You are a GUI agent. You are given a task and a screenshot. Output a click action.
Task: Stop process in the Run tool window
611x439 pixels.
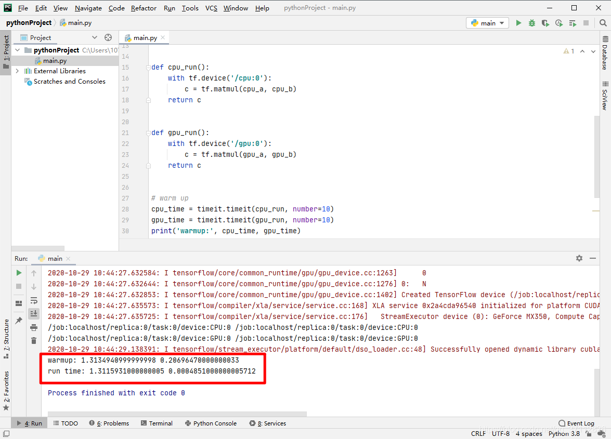19,286
